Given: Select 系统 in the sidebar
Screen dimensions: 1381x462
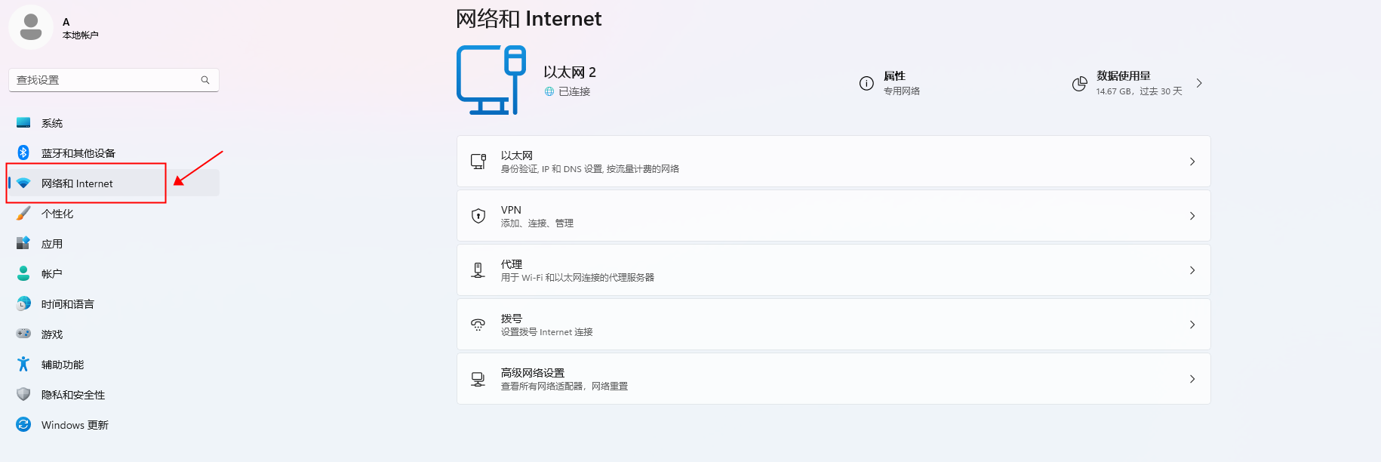Looking at the screenshot, I should click(x=52, y=123).
